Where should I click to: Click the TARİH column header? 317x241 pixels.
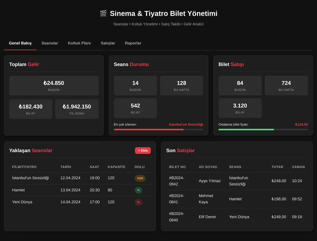pos(66,167)
